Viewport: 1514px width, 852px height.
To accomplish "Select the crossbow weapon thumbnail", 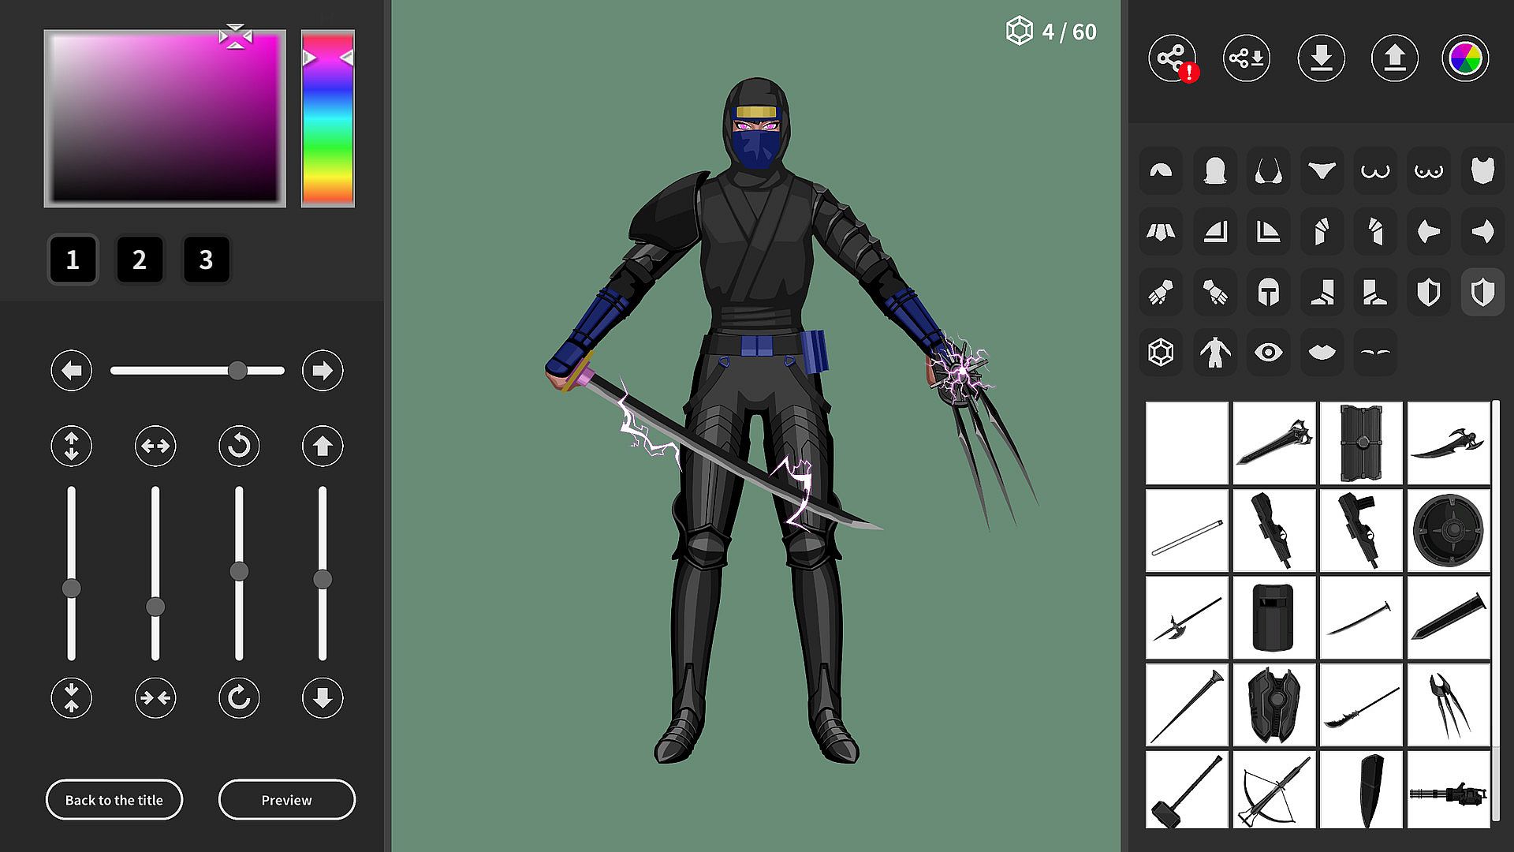I will [1273, 790].
